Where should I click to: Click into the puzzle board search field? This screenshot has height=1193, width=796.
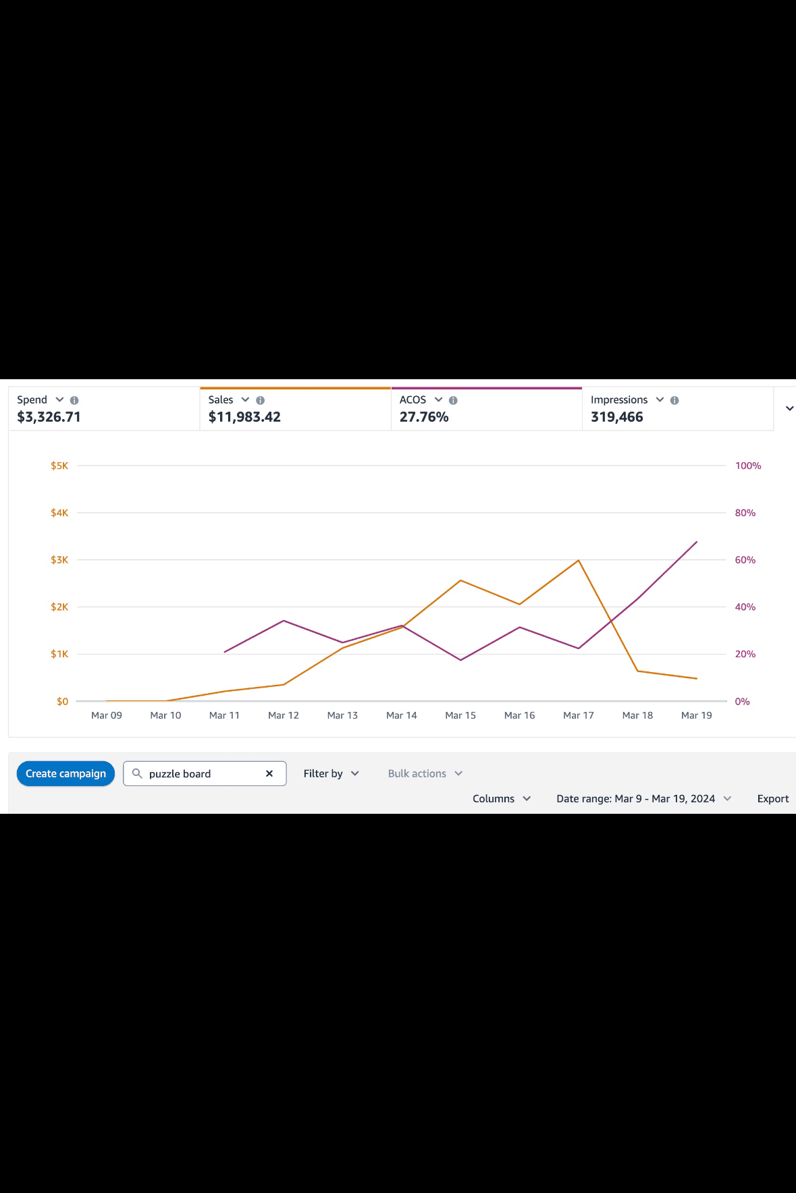[x=203, y=773]
